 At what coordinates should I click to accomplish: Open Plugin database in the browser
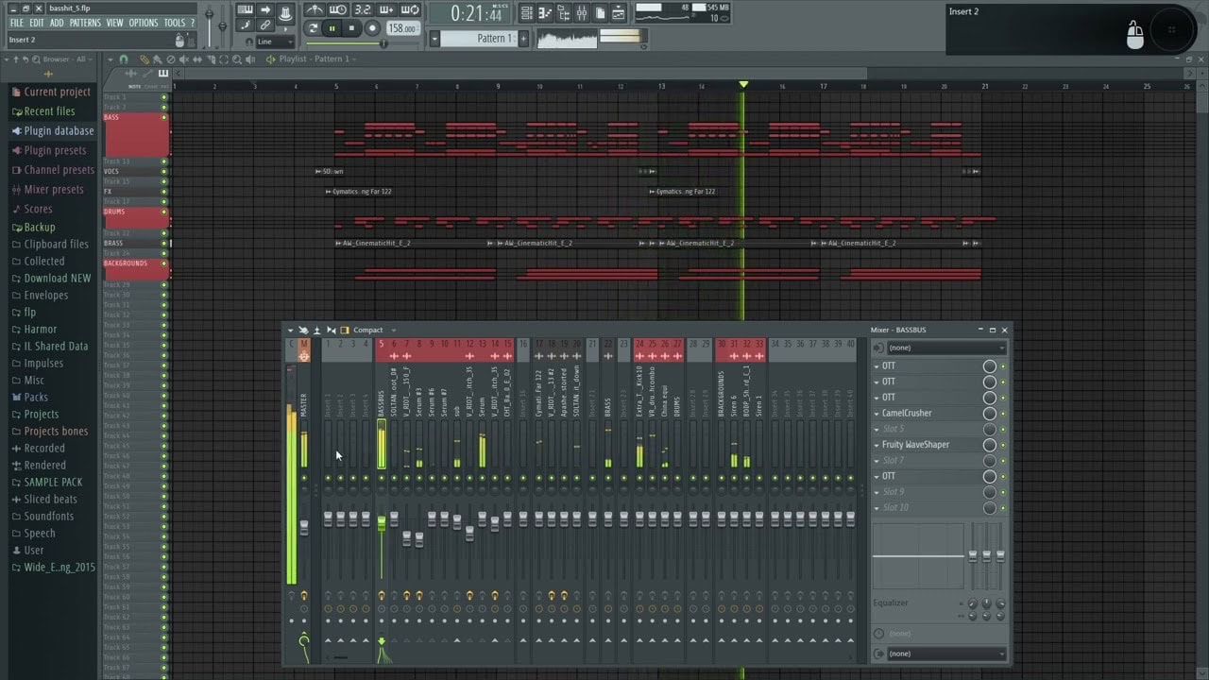coord(58,131)
